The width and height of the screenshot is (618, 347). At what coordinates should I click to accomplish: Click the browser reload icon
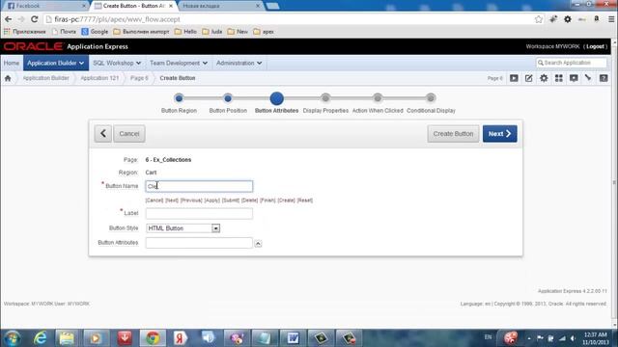(x=35, y=19)
